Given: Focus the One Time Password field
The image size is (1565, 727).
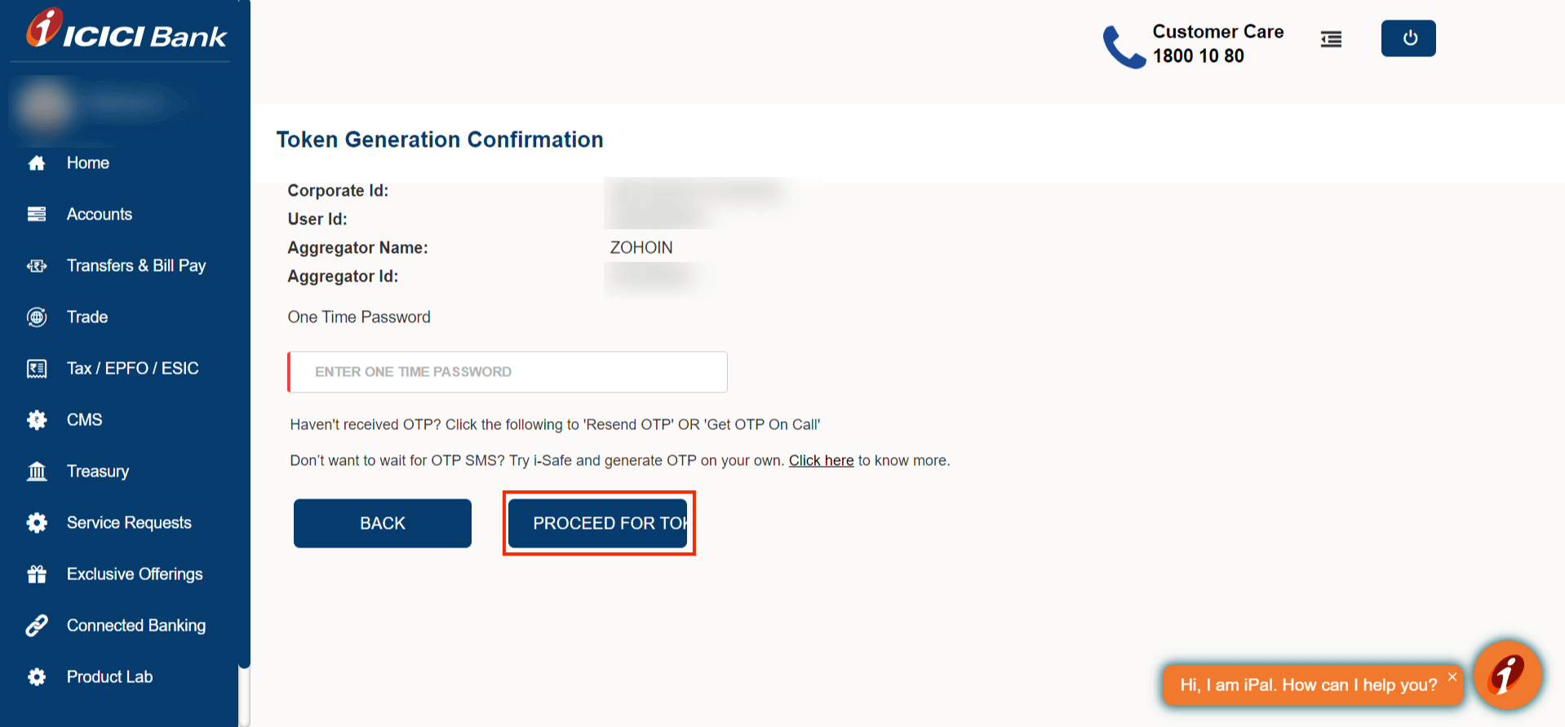Looking at the screenshot, I should (x=508, y=372).
